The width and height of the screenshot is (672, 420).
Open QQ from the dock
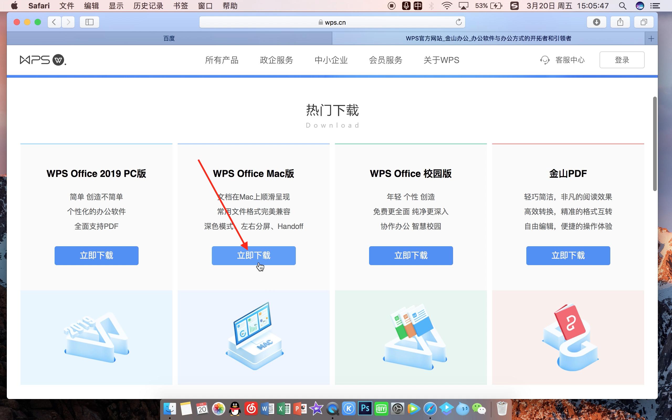pyautogui.click(x=235, y=408)
